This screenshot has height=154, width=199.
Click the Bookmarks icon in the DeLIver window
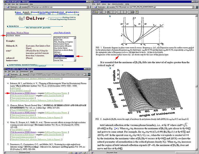click(x=8, y=7)
